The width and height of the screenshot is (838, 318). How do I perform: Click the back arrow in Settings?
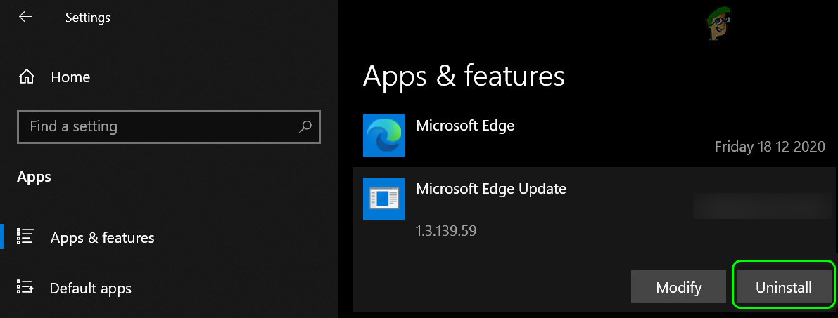tap(25, 17)
